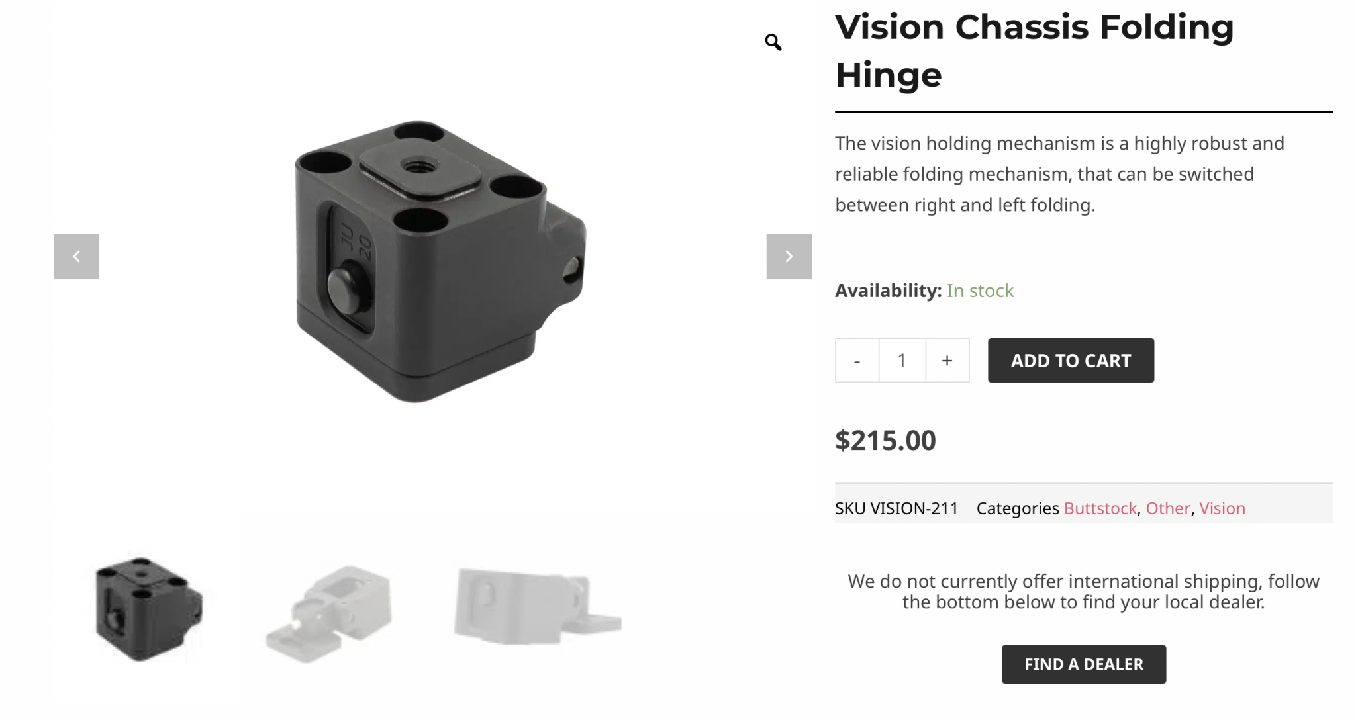Advance to the next product image
Screen dimensions: 1356x722
coord(789,256)
